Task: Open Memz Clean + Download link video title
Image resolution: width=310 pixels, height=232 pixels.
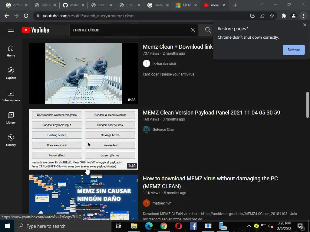Action: click(178, 47)
